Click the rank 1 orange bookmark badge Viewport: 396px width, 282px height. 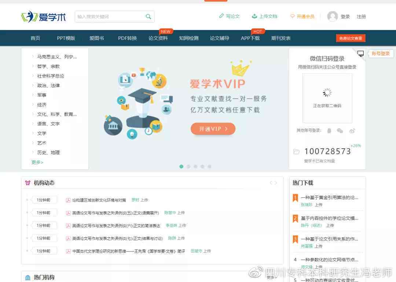(x=295, y=198)
